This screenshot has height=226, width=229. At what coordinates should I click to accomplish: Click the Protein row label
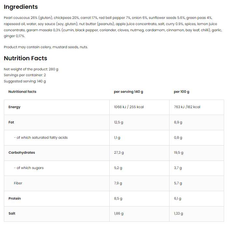coord(15,198)
